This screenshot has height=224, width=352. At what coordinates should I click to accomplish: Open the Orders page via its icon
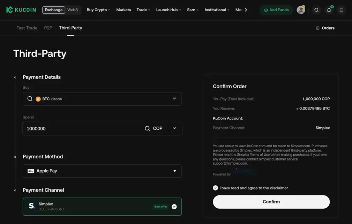[x=317, y=28]
